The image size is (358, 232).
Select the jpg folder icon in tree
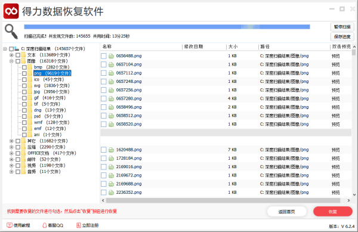[30, 92]
